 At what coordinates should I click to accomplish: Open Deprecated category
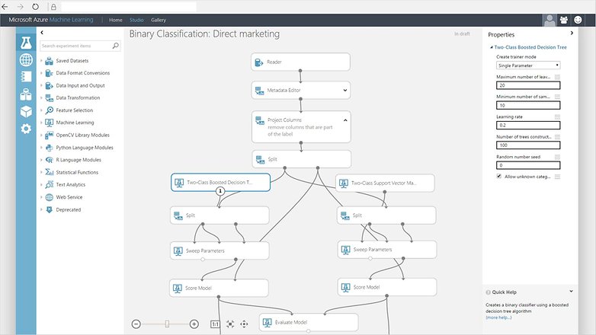point(69,209)
